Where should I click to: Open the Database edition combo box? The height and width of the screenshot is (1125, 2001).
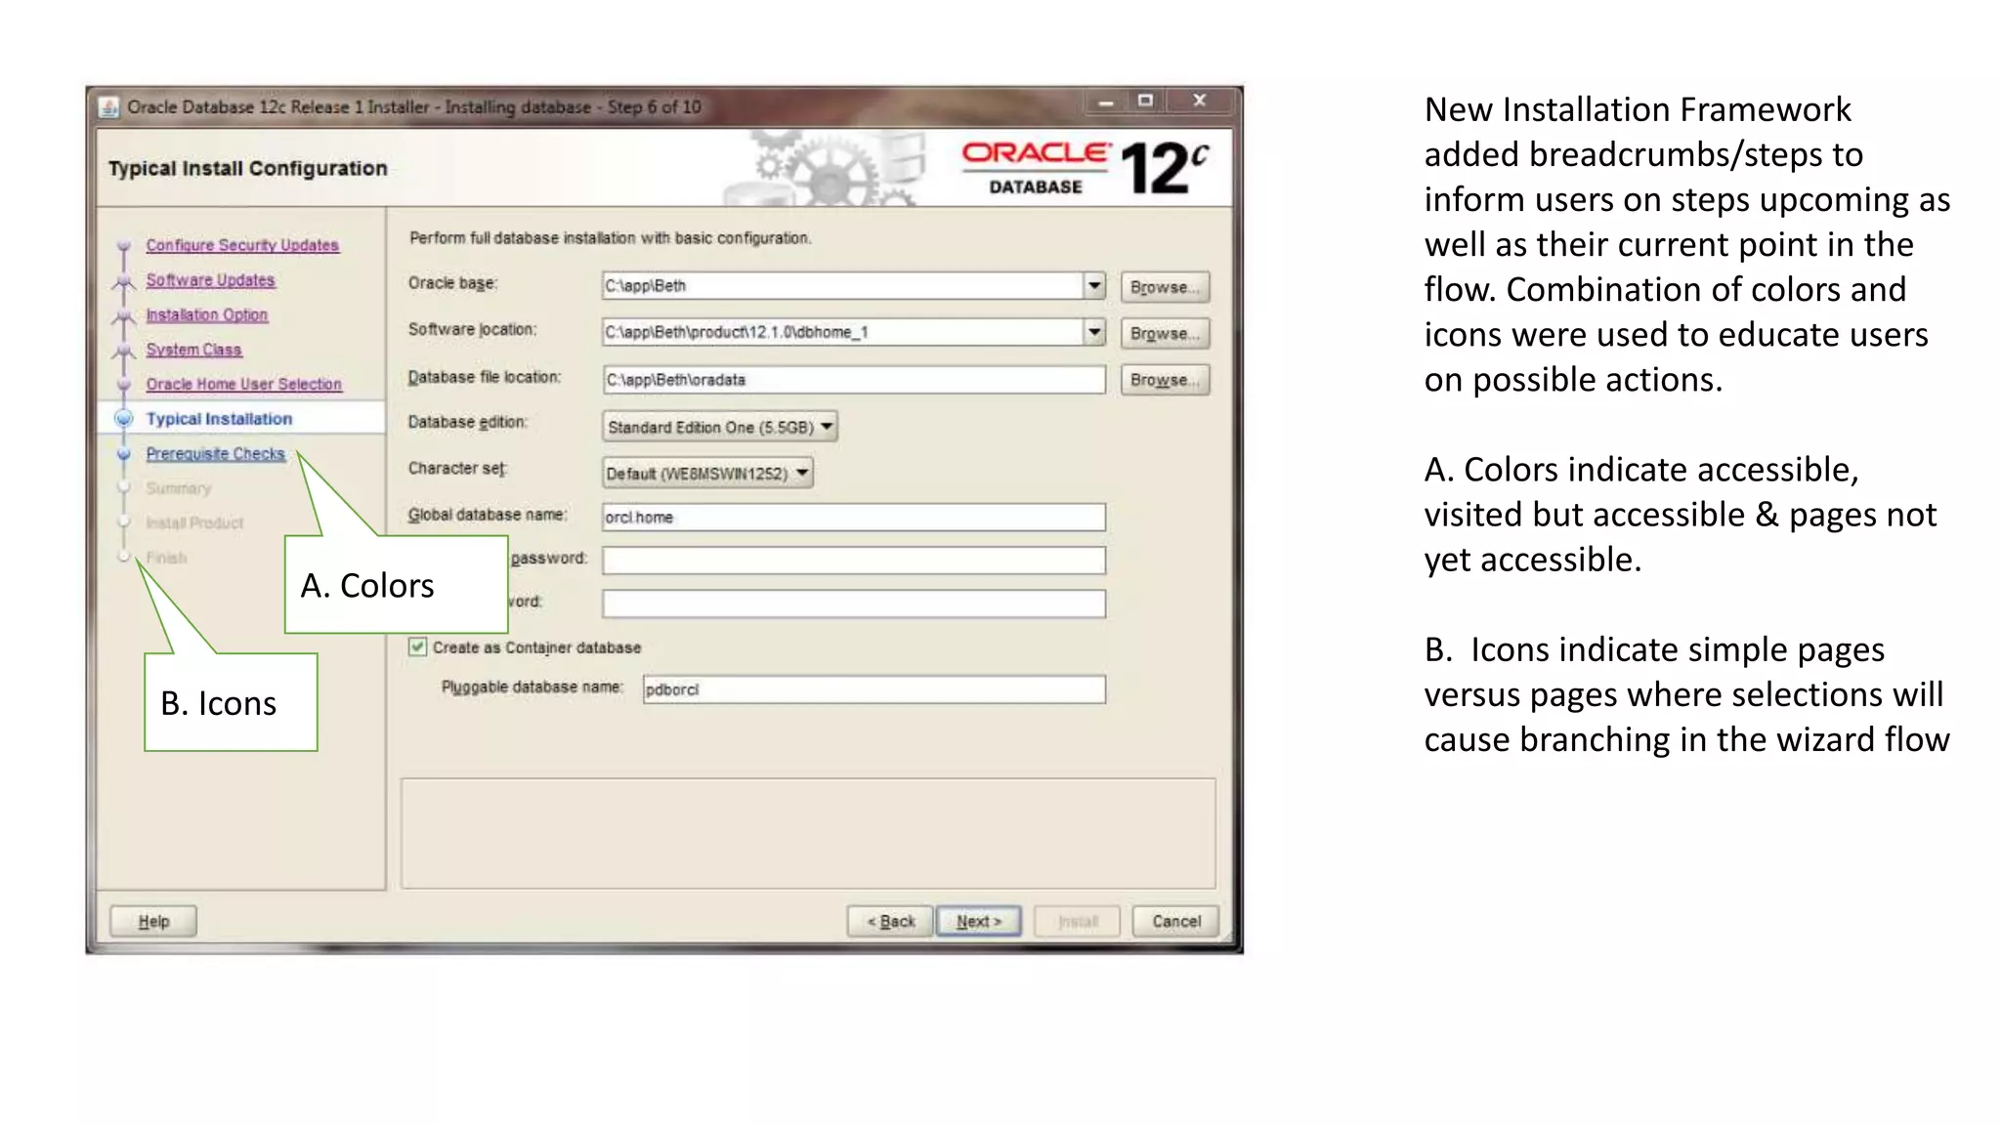[720, 427]
